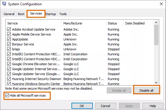Uncheck Apple Mobile Device Service checkbox

pyautogui.click(x=9, y=34)
